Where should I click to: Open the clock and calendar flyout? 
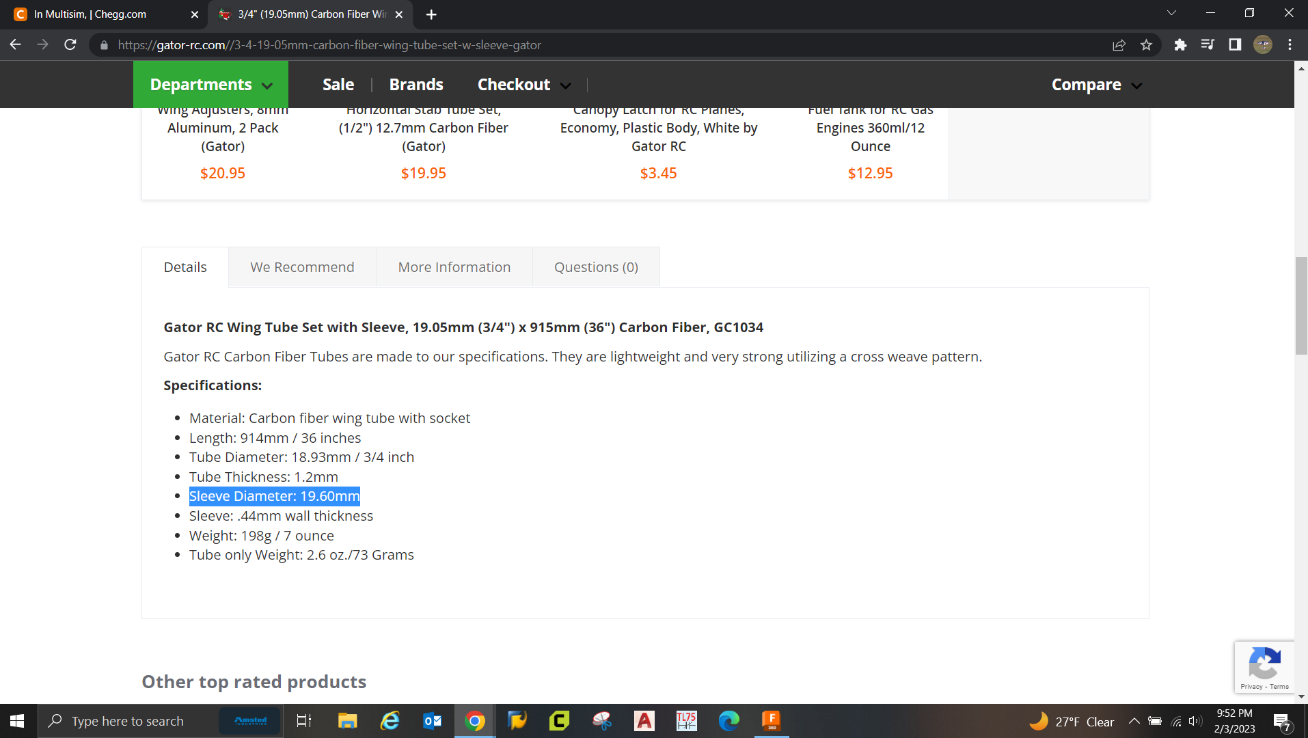[x=1235, y=721]
